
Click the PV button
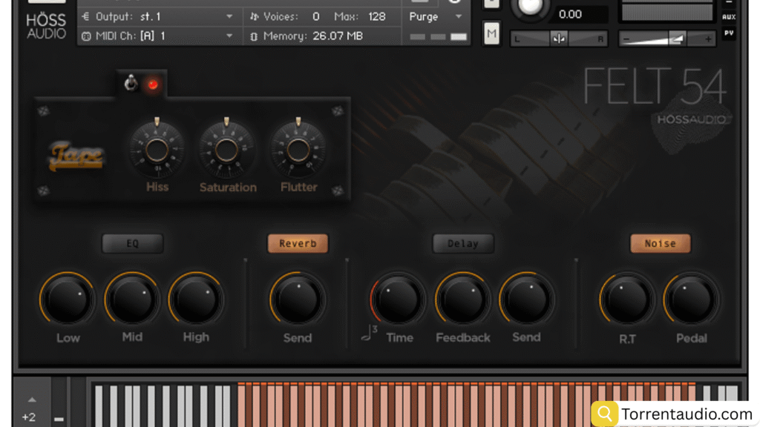click(x=729, y=33)
